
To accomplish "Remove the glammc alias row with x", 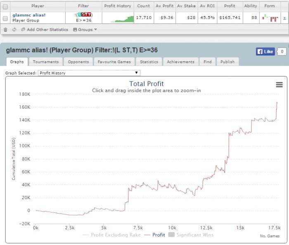I will [284, 18].
